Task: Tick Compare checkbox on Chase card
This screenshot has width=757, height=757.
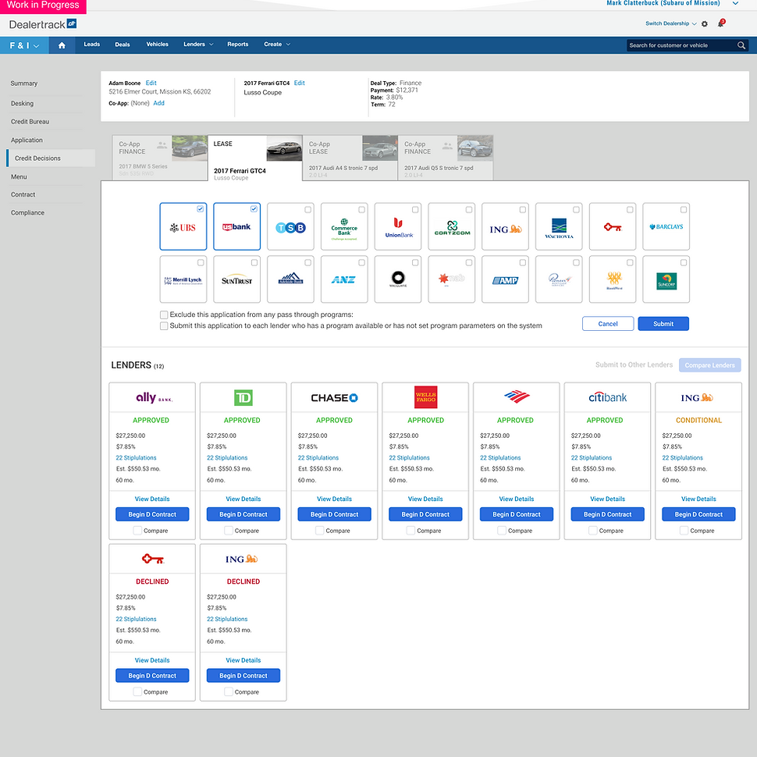Action: tap(320, 531)
